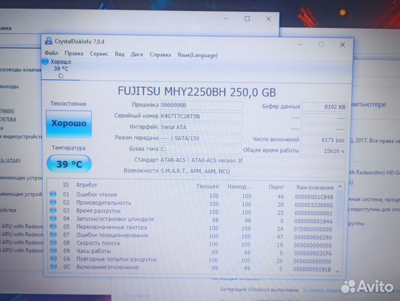Viewport: 400px width, 301px height.
Task: Select the Производительность attribute text
Action: point(104,203)
